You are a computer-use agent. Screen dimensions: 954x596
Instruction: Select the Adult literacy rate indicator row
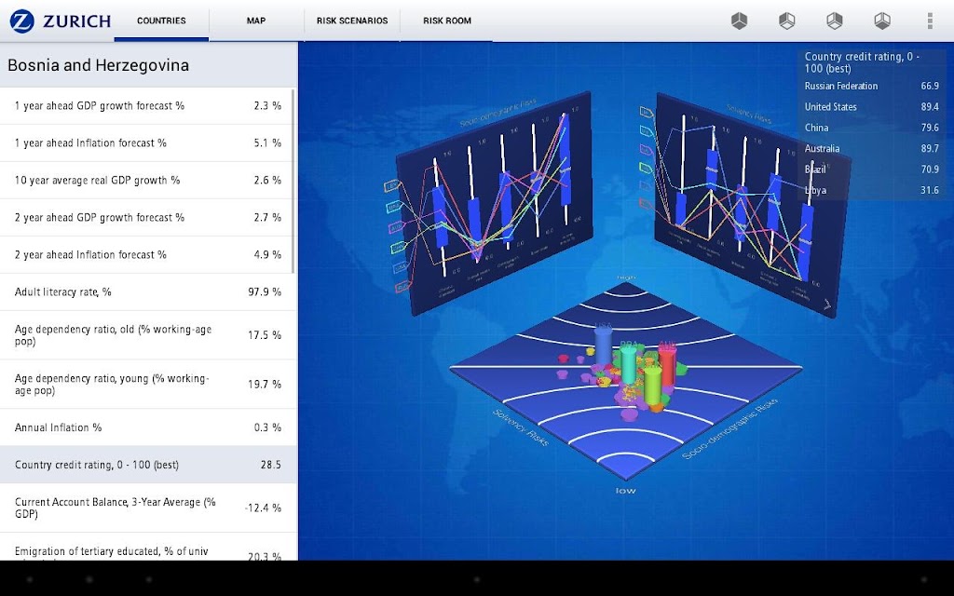[x=148, y=291]
